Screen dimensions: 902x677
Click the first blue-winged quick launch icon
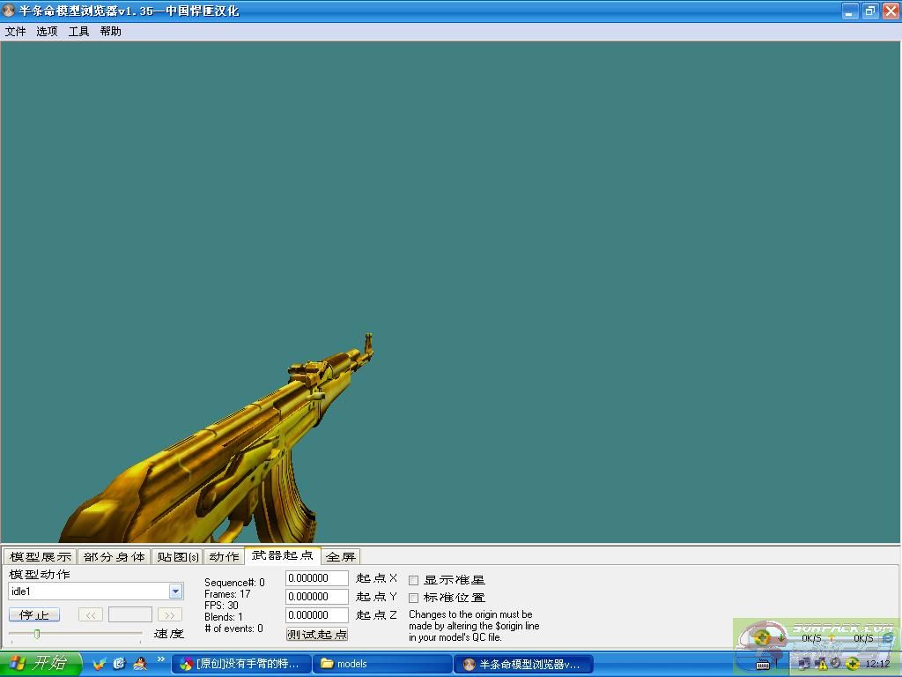point(99,663)
